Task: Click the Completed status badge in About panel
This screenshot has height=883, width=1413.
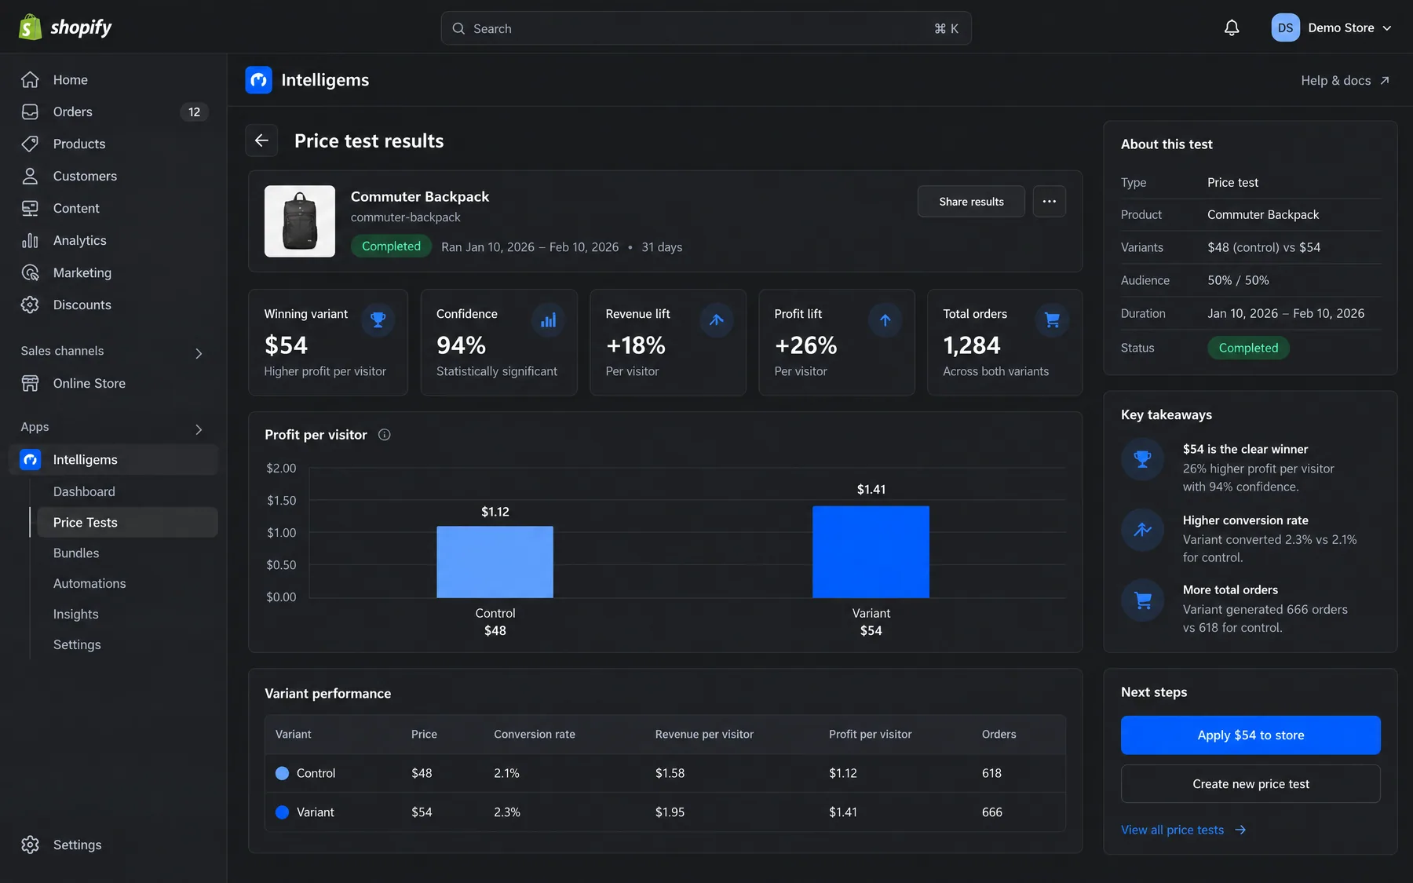Action: [x=1248, y=348]
